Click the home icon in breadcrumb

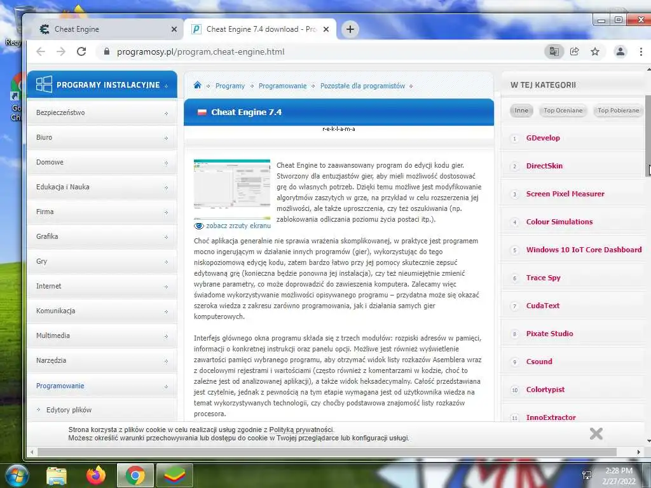(x=197, y=85)
